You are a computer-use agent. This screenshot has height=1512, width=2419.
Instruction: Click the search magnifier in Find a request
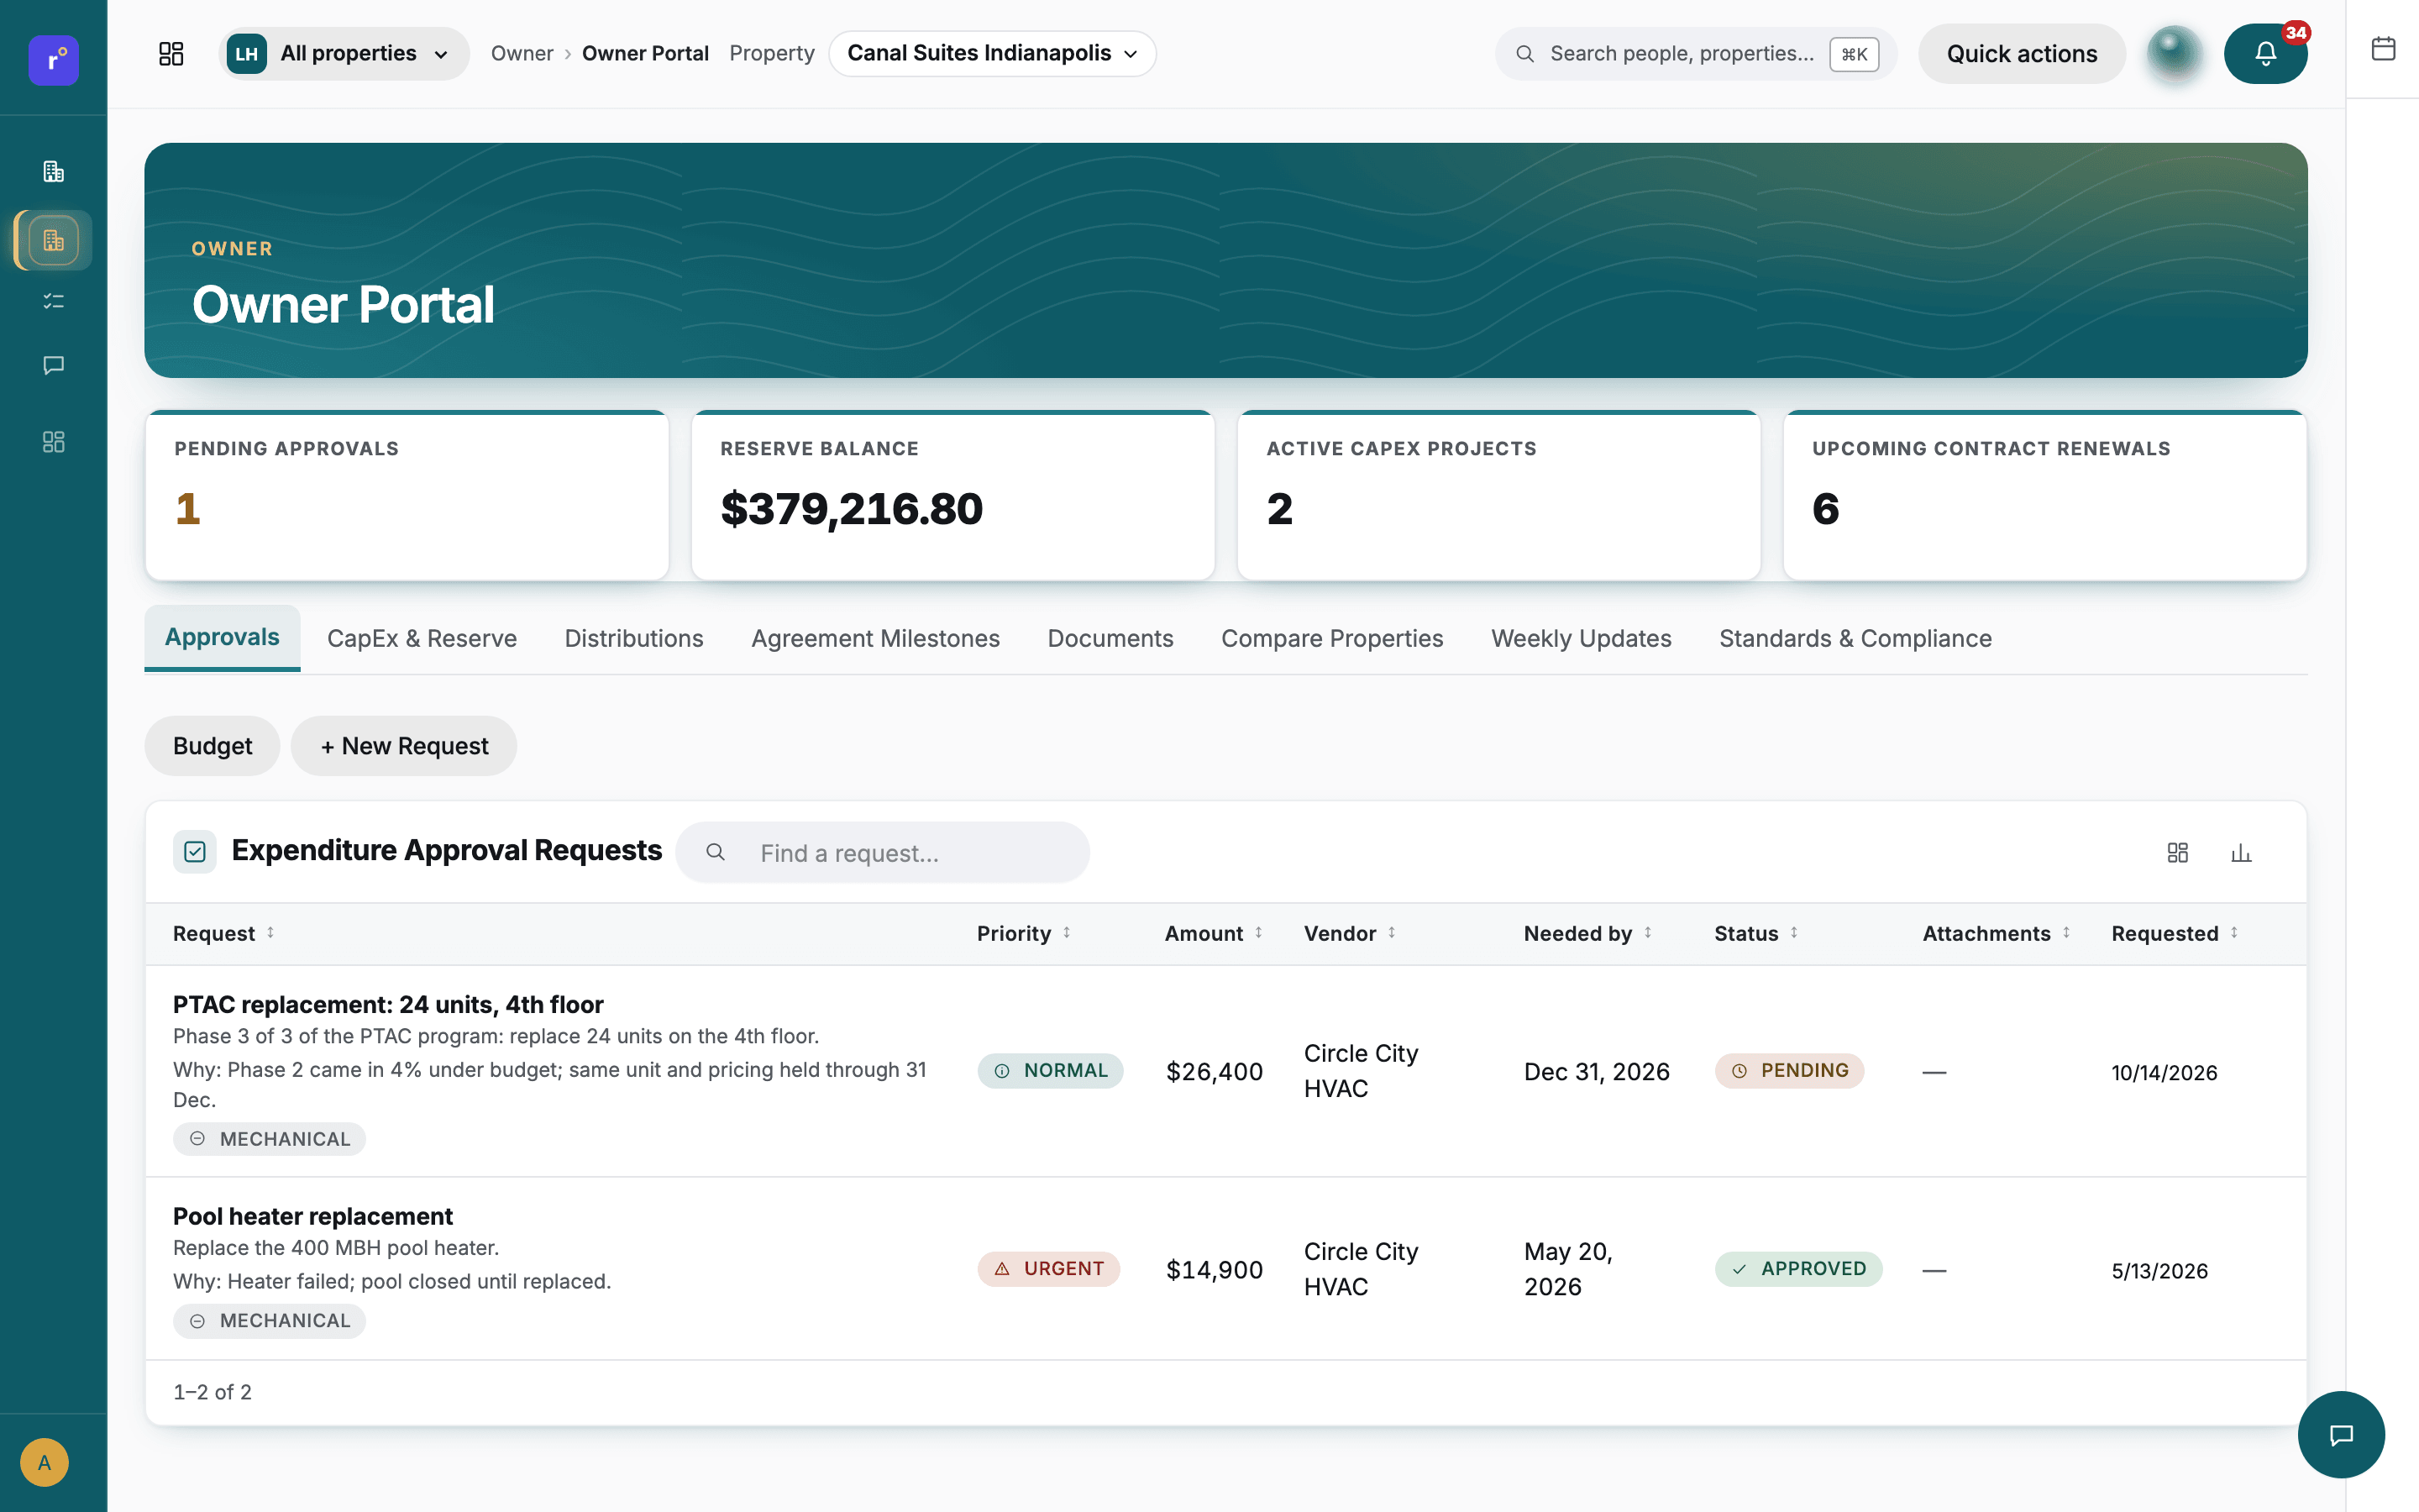click(x=716, y=852)
